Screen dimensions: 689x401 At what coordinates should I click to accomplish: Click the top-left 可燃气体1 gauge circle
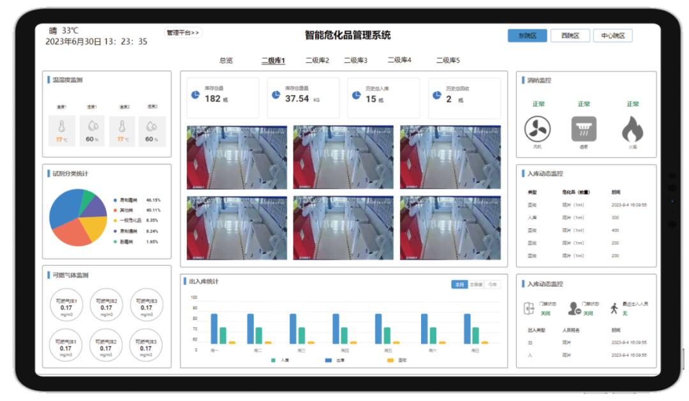pyautogui.click(x=66, y=305)
